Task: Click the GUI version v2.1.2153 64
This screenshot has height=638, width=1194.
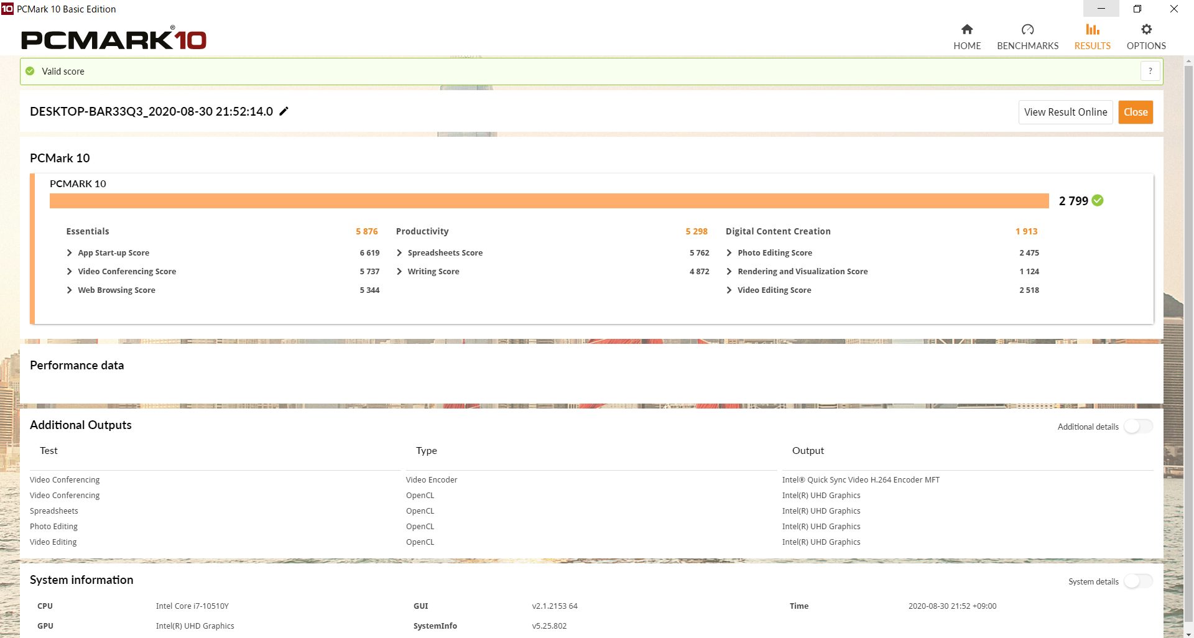Action: (x=555, y=606)
